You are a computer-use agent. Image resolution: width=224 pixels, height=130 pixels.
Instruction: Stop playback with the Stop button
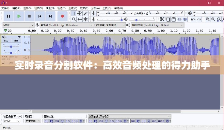click(29, 16)
